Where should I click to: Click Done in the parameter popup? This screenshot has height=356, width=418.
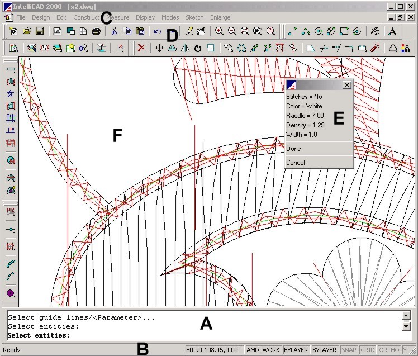tap(293, 149)
